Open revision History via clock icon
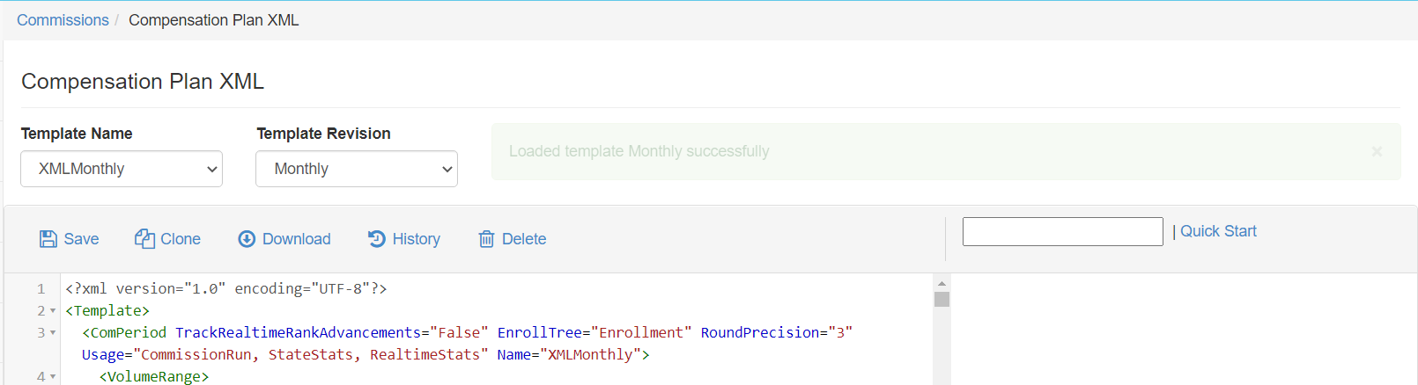Screen dimensions: 1418x385 [377, 239]
